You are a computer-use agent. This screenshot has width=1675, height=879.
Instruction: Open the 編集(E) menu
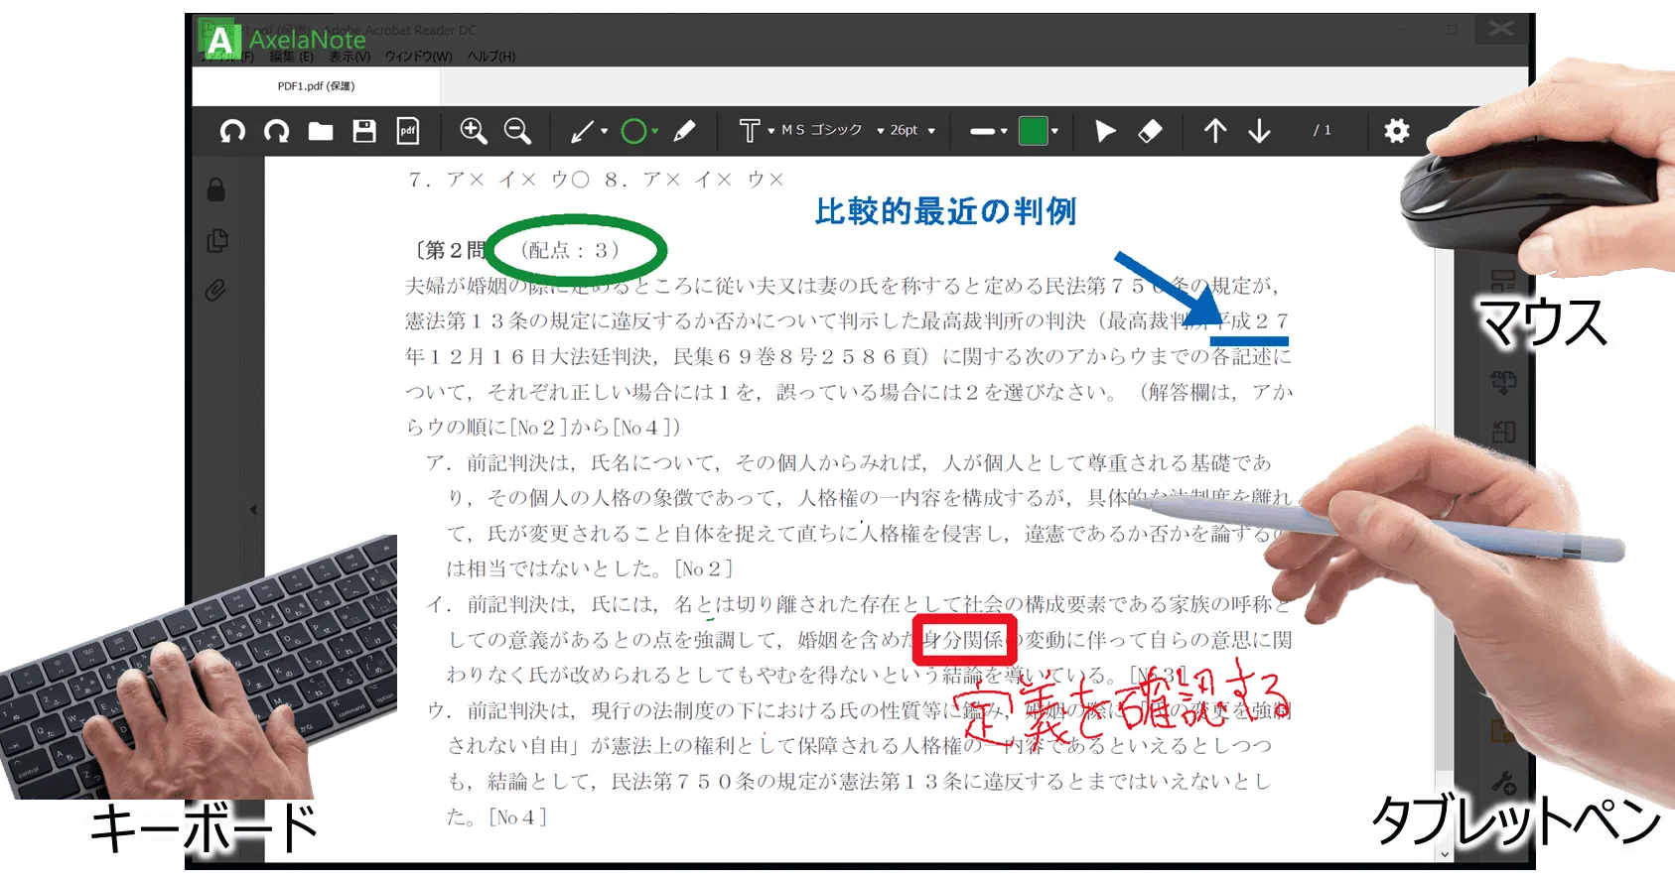click(292, 58)
